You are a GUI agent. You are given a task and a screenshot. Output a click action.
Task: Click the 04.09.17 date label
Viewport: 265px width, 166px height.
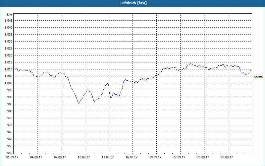coord(36,157)
